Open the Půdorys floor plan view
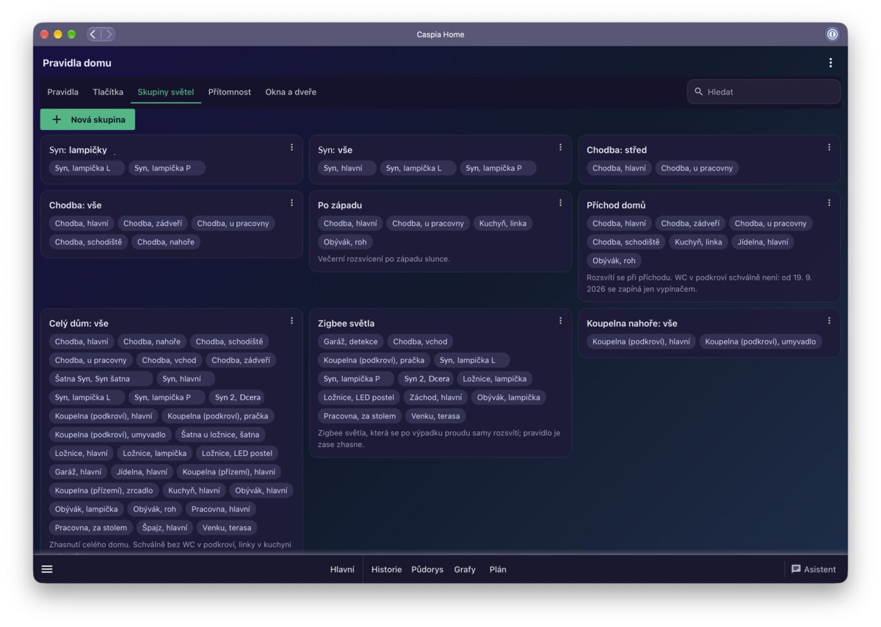881x627 pixels. point(427,570)
